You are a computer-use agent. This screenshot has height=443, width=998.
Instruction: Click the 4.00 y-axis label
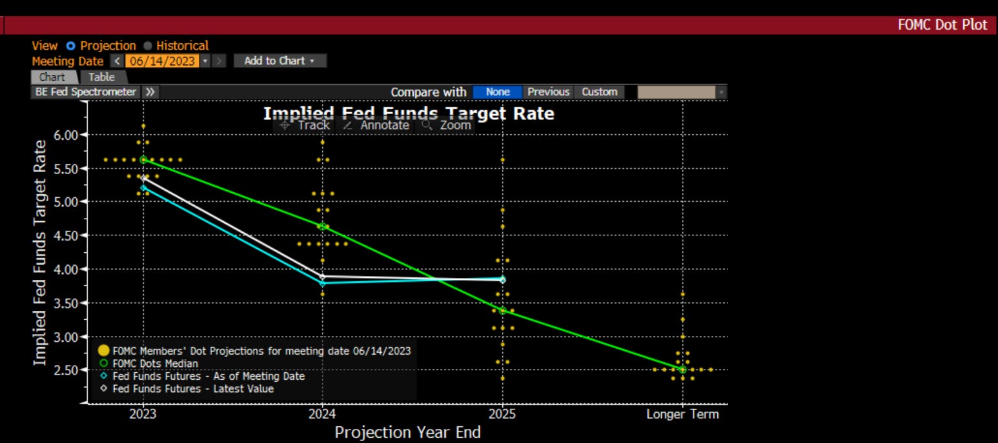65,269
